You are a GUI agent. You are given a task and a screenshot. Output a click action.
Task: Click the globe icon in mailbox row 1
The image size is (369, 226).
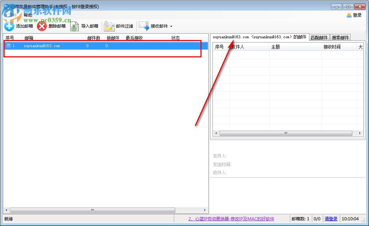click(x=9, y=46)
